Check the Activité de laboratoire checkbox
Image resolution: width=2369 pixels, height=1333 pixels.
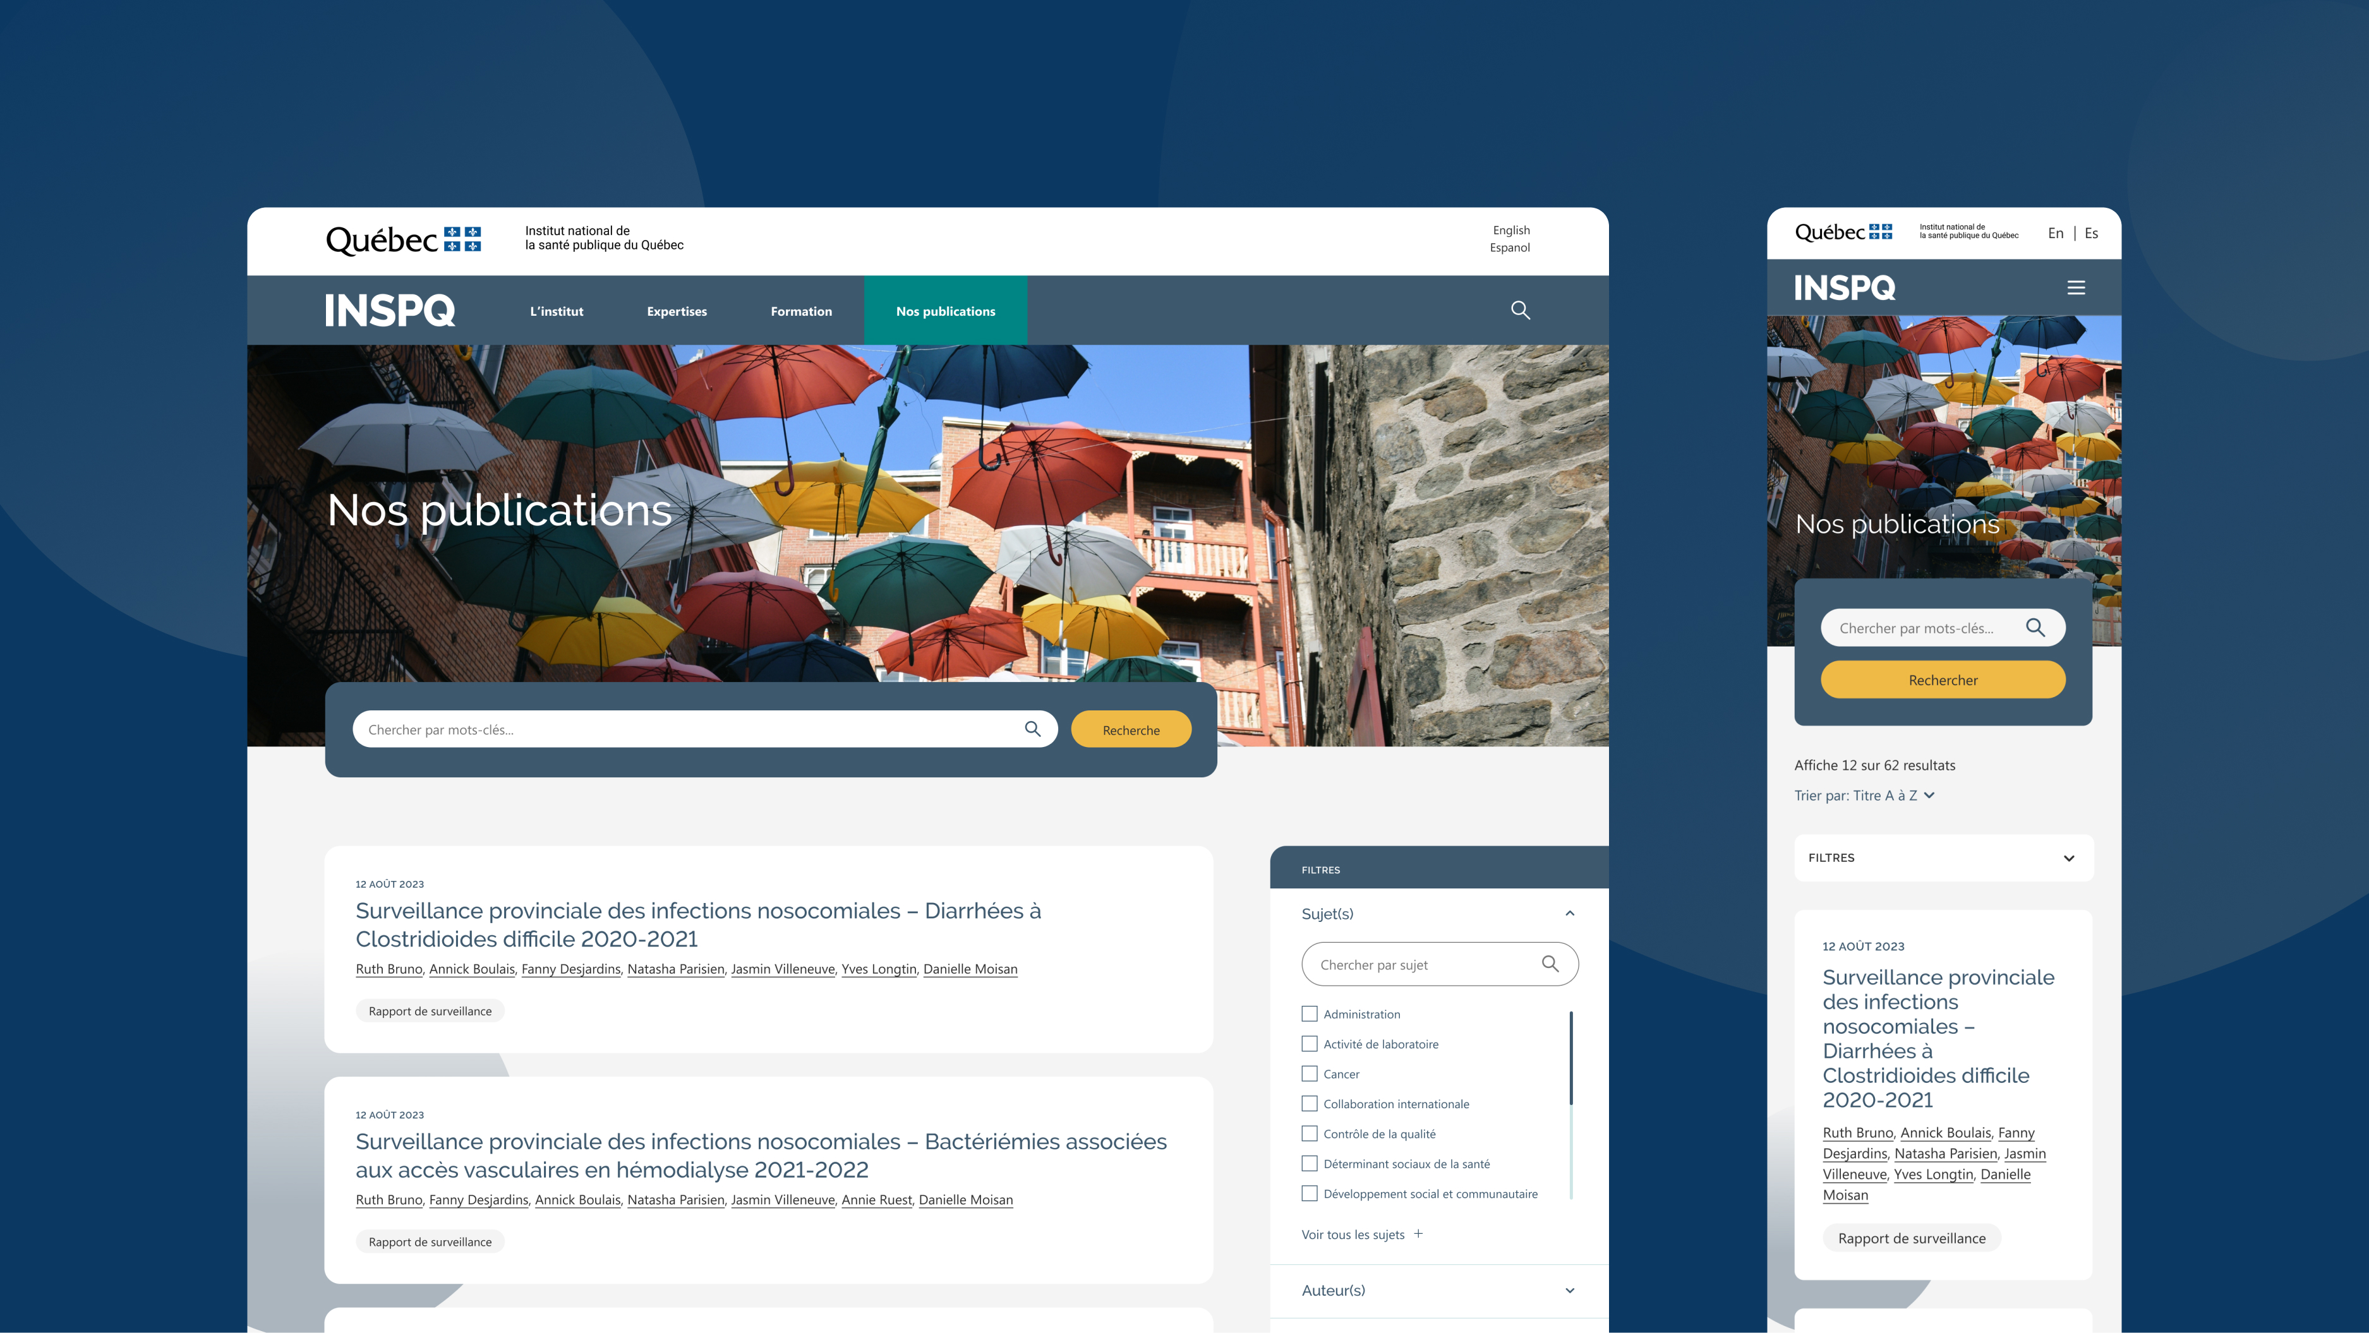tap(1310, 1043)
